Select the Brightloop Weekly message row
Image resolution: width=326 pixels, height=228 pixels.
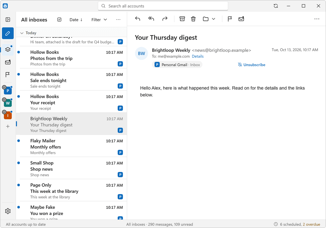click(71, 124)
